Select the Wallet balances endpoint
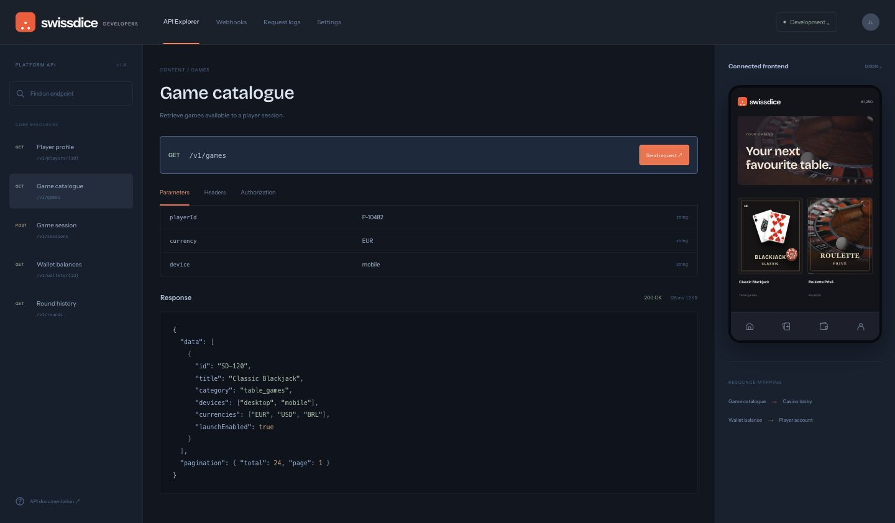 coord(71,269)
